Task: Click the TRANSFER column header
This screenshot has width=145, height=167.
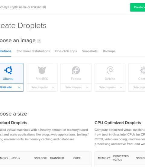Action: pyautogui.click(x=57, y=158)
